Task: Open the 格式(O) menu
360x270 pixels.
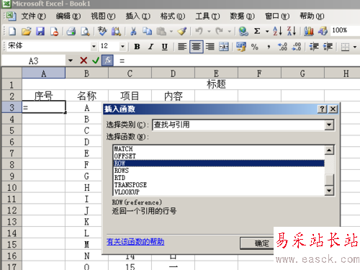Action: (173, 17)
